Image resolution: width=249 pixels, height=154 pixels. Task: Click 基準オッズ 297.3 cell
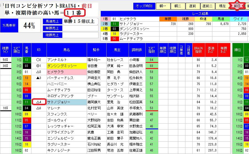click(x=211, y=150)
